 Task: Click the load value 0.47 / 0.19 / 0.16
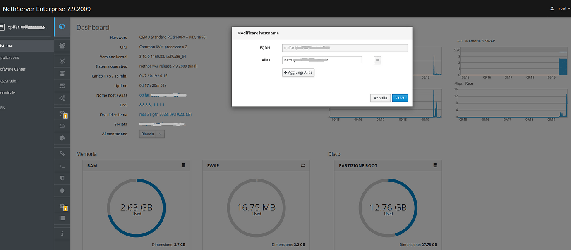(154, 76)
